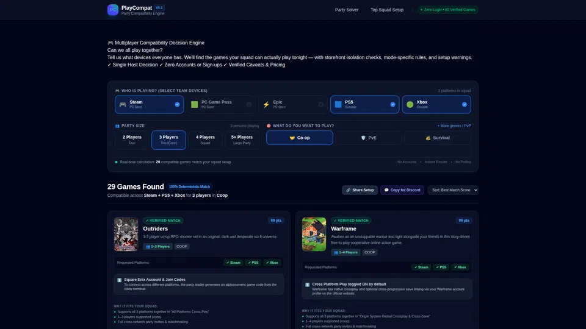Click the Epic lightning bolt icon
586x329 pixels.
click(266, 104)
